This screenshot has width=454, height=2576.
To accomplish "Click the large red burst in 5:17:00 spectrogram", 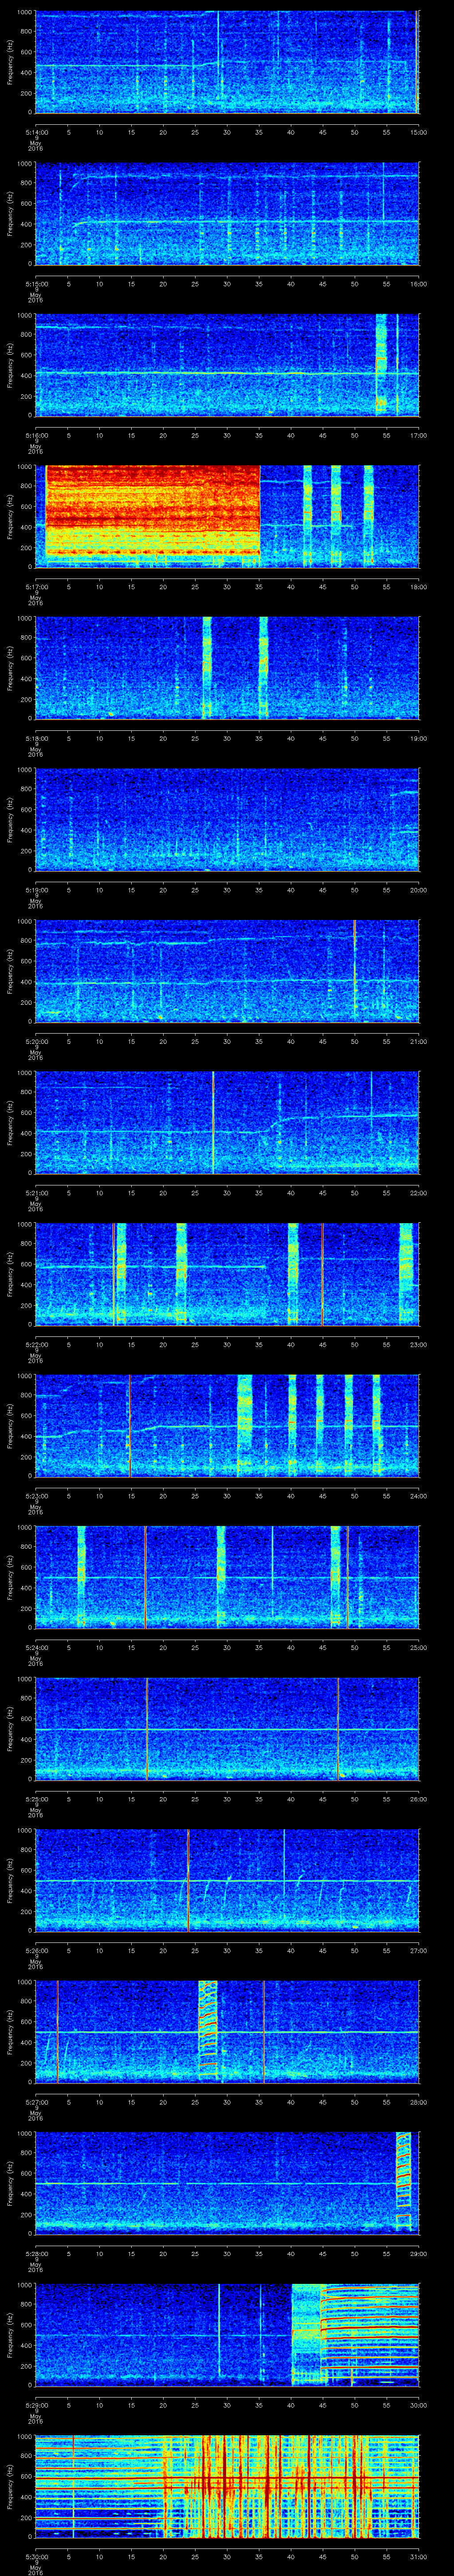I will (153, 511).
